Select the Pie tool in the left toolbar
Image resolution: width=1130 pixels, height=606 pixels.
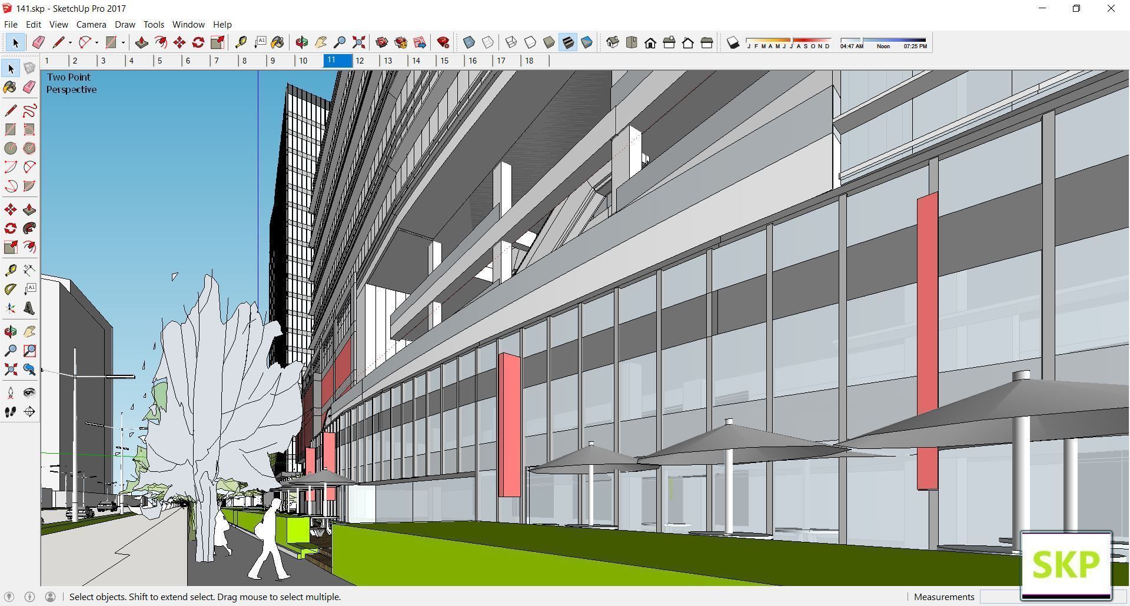coord(29,186)
